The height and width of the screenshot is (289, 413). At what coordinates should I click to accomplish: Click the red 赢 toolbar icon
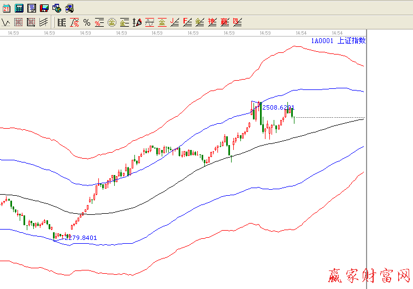(x=225, y=22)
